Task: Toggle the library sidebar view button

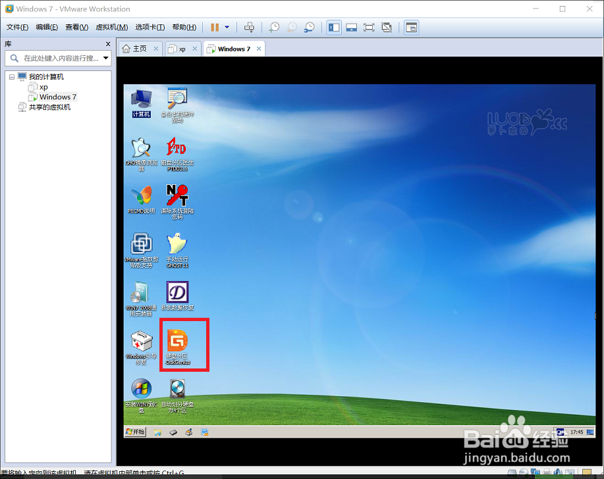Action: point(334,28)
